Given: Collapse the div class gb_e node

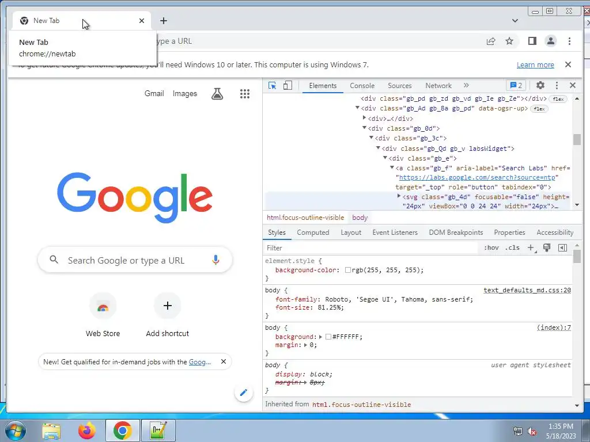Looking at the screenshot, I should tap(385, 158).
